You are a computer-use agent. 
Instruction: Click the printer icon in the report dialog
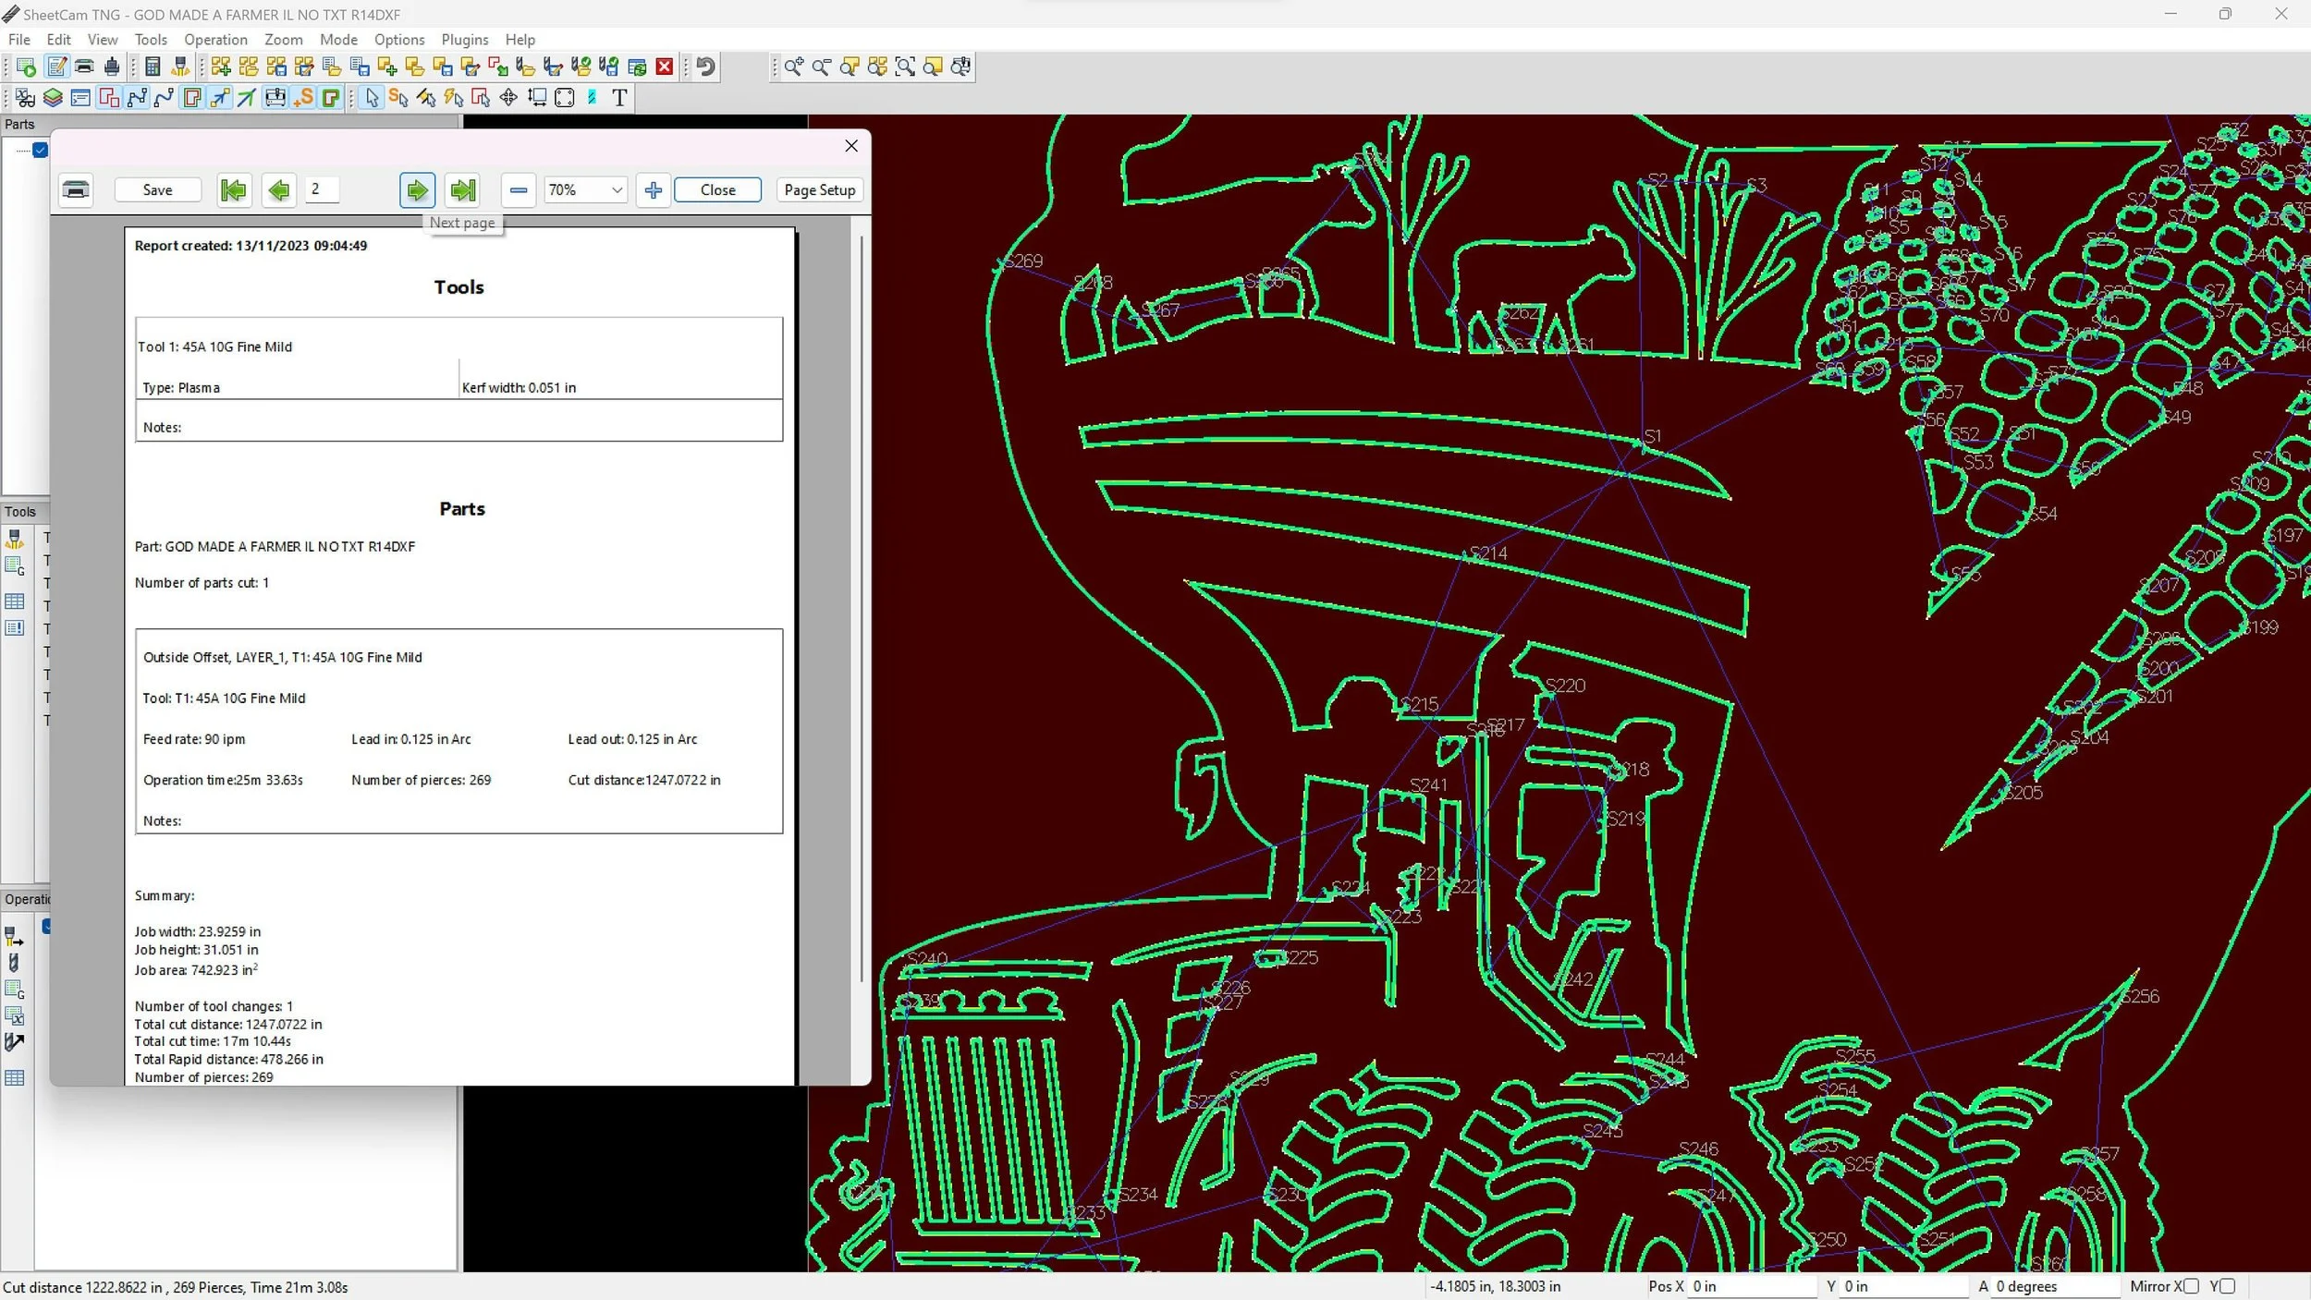pyautogui.click(x=76, y=190)
